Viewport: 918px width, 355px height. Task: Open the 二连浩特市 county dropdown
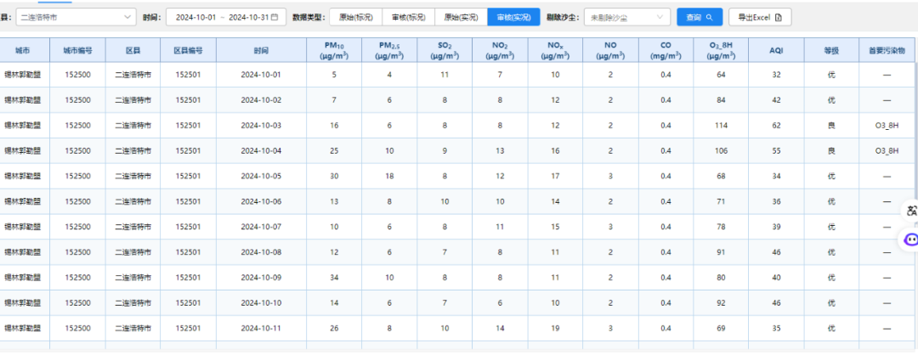coord(76,17)
